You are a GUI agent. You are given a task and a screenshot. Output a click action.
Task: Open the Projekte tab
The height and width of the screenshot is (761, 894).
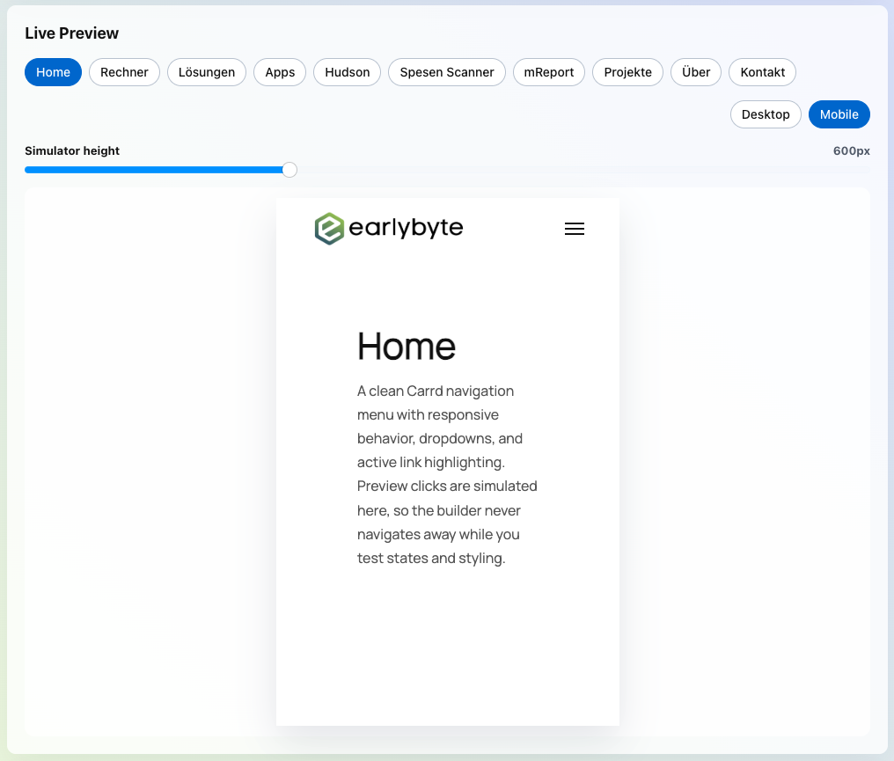coord(627,72)
